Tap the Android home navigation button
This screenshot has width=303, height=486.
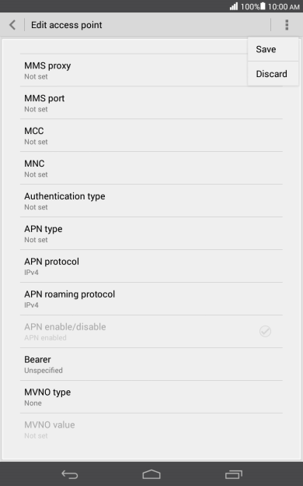[151, 474]
